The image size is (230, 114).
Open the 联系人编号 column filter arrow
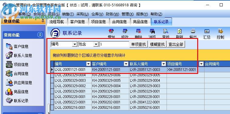[164, 64]
